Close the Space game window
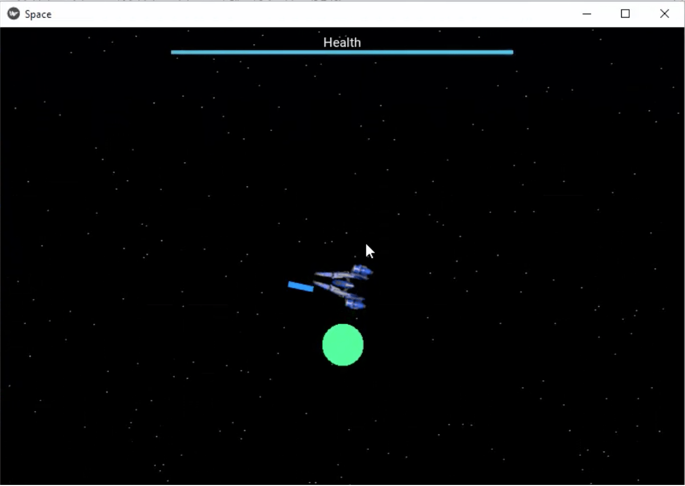This screenshot has height=486, width=685. tap(664, 14)
